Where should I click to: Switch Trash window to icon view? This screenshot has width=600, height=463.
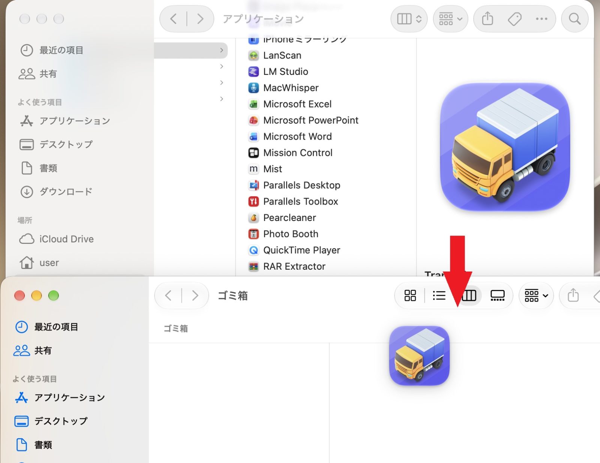tap(410, 296)
